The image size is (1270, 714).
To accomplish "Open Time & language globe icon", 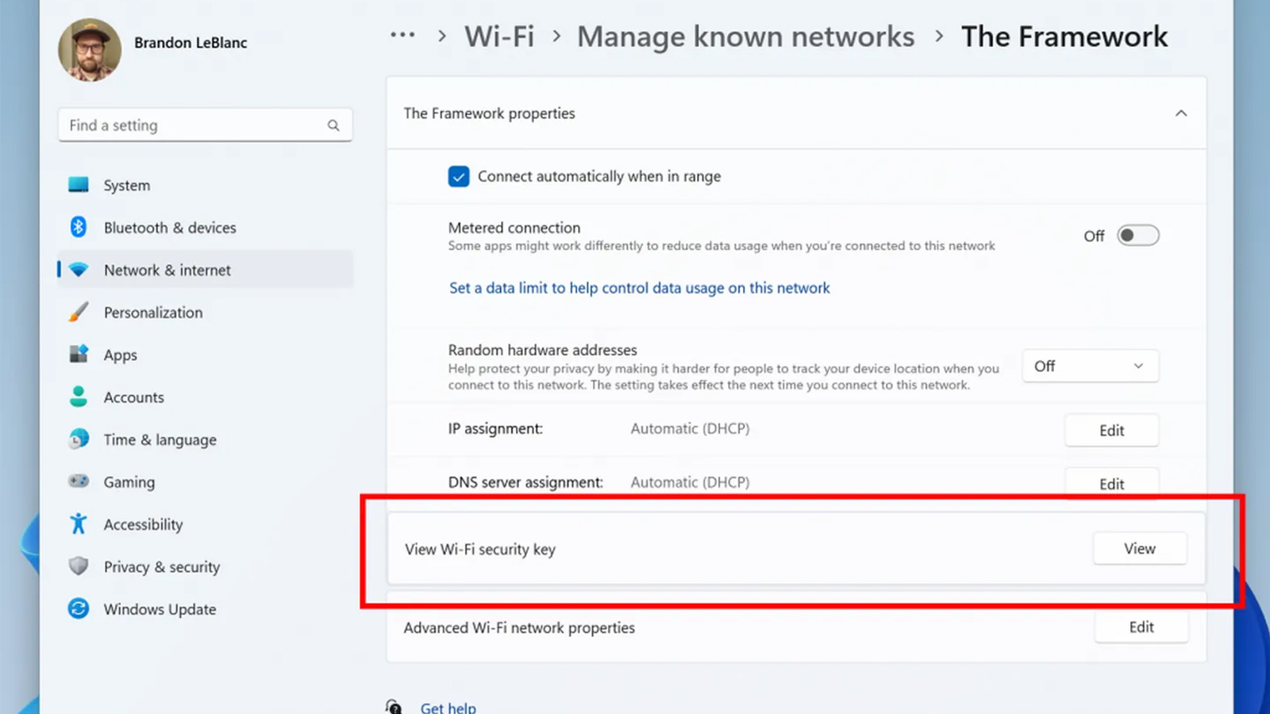I will click(79, 439).
